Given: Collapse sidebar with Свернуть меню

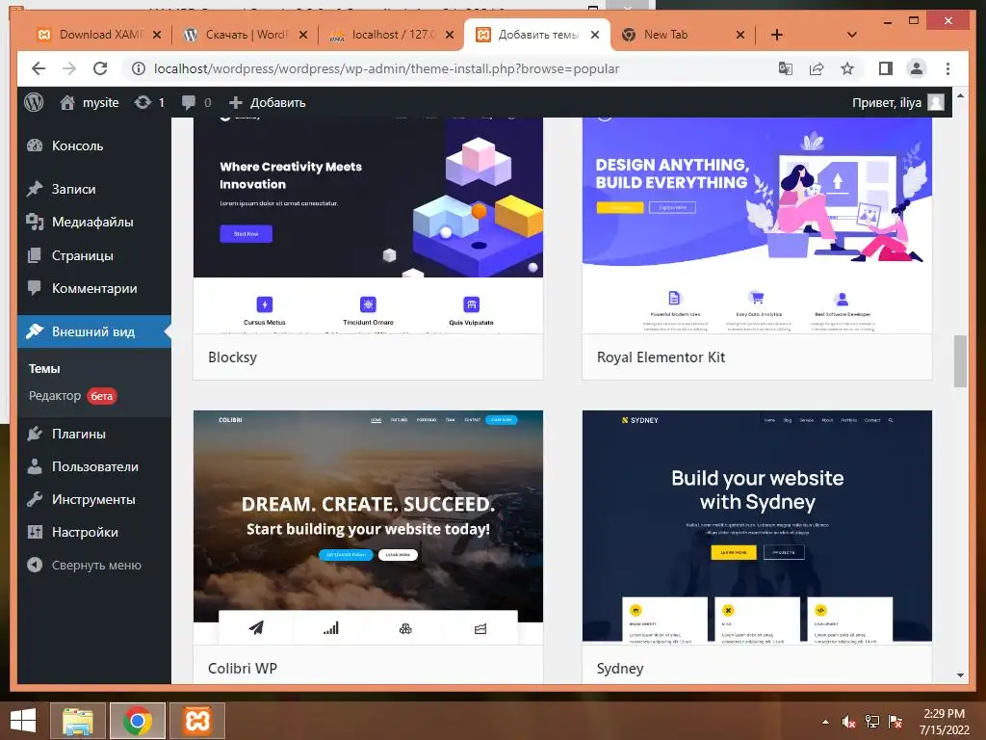Looking at the screenshot, I should tap(94, 565).
